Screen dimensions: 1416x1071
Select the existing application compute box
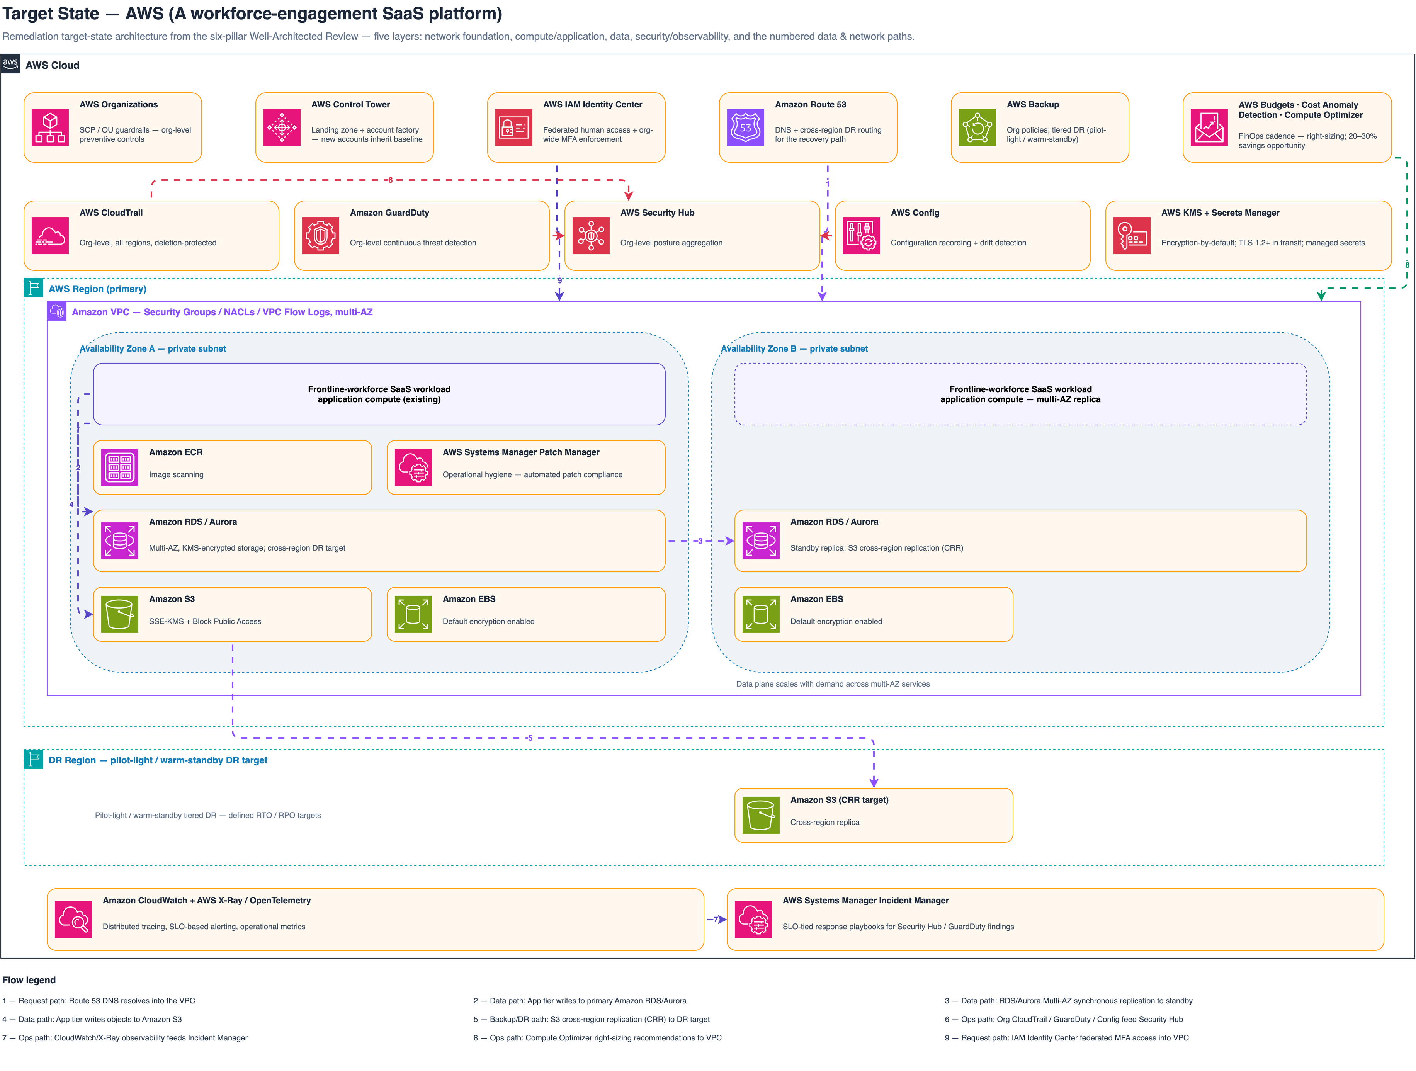coord(379,394)
